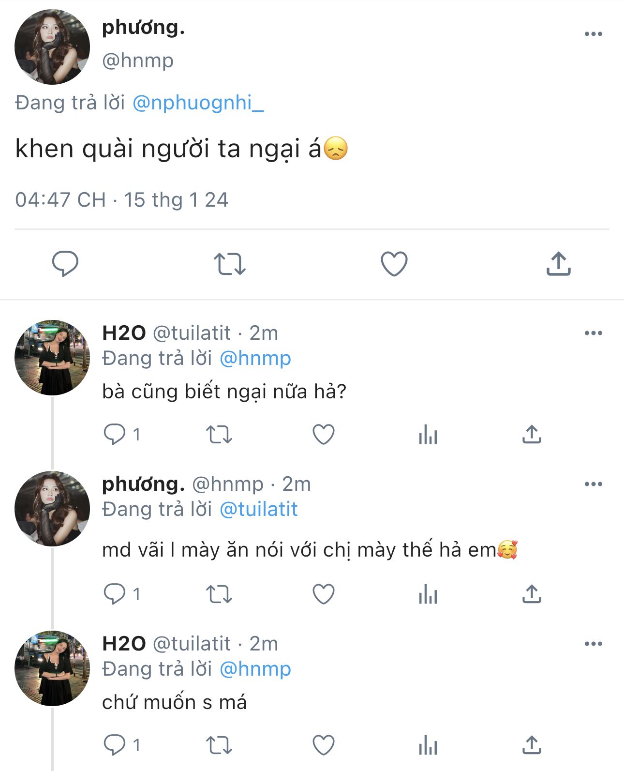
Task: Like the 'md vãi l mày' reply
Action: click(324, 594)
